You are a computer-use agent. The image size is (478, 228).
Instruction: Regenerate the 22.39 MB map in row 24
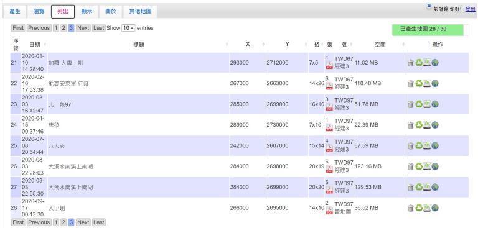pos(419,125)
